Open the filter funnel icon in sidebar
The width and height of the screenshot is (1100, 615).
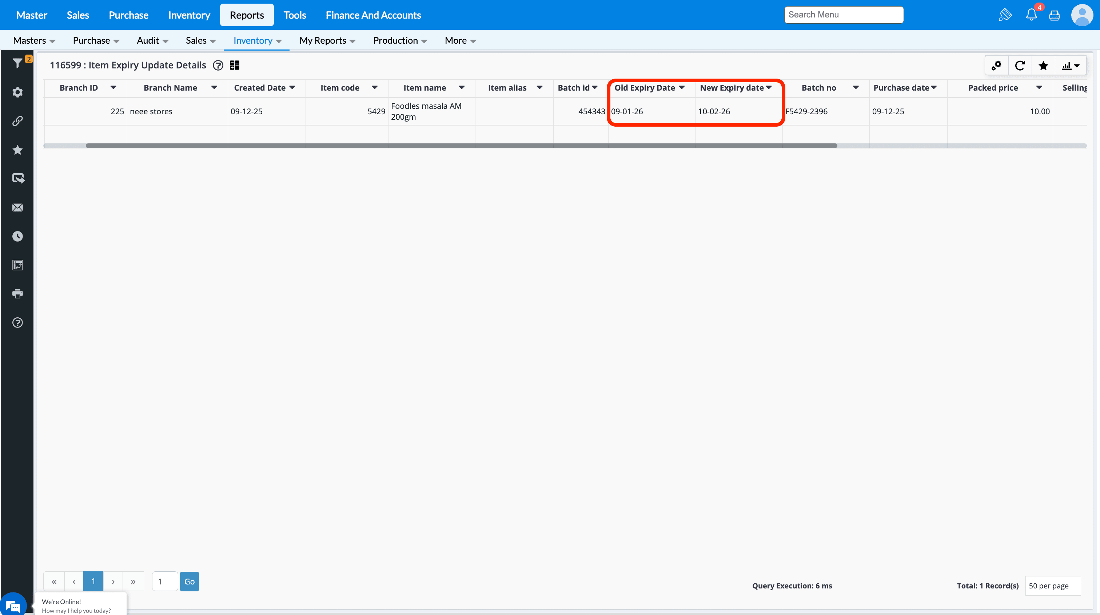point(17,63)
